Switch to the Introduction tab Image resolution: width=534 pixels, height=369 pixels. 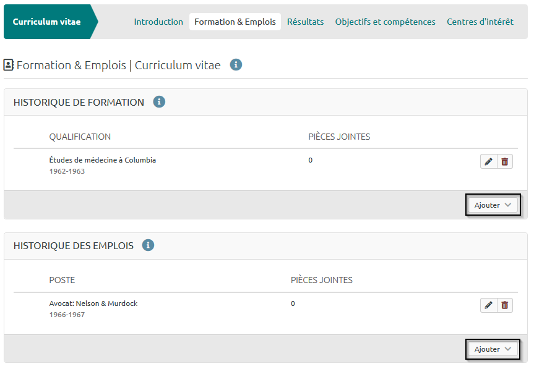point(158,22)
